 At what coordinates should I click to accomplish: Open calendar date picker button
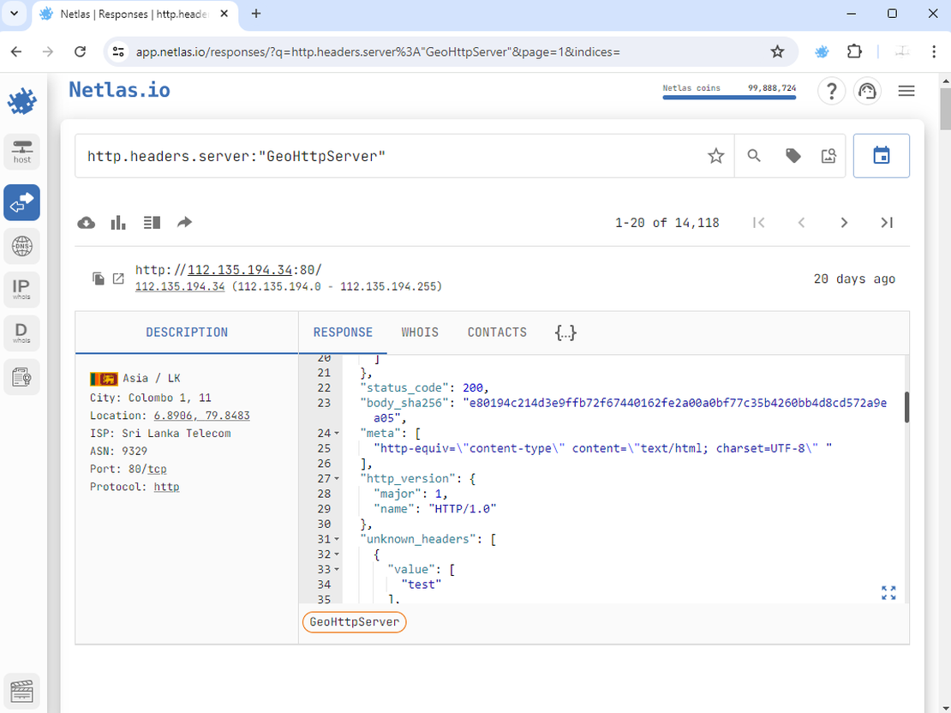[x=881, y=156]
